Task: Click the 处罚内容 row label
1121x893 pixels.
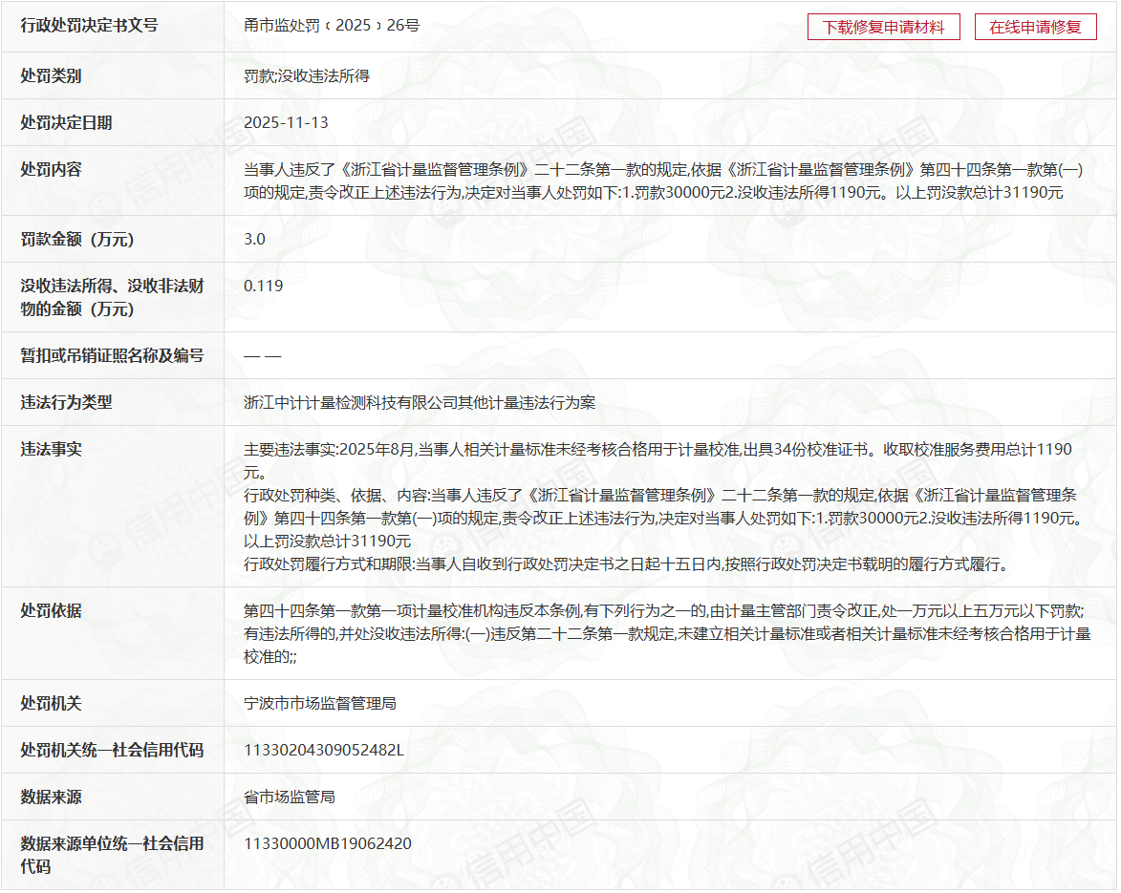Action: pos(52,169)
